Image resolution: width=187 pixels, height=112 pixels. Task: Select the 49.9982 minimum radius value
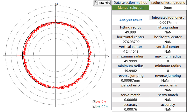[x=131, y=71]
